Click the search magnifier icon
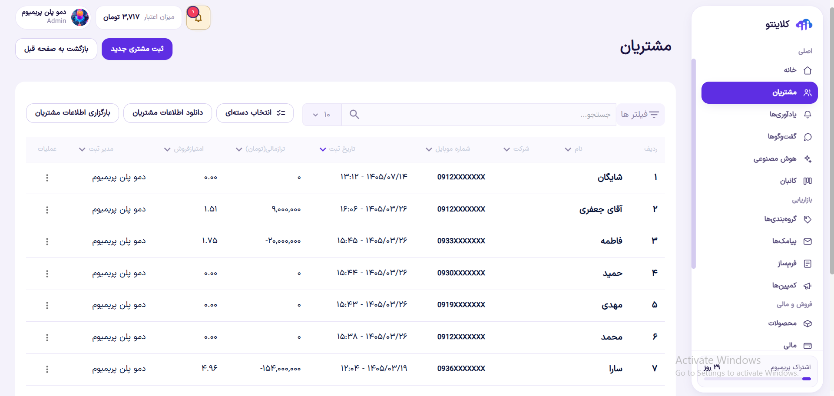Screen dimensions: 834x396 354,115
